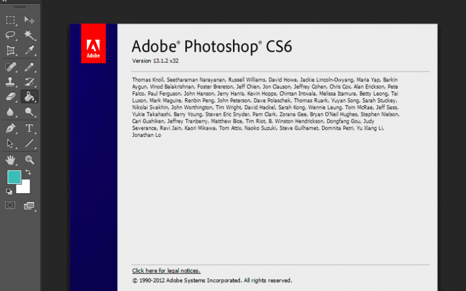
Task: Click the 'Version 13.1.2 x32' text
Action: (x=155, y=61)
